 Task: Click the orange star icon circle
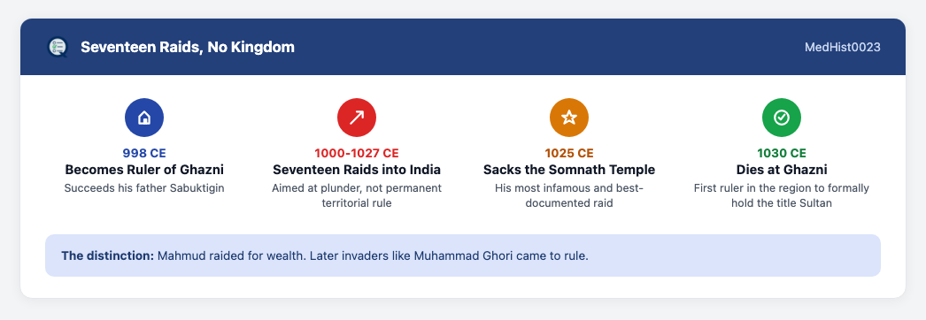(x=568, y=118)
